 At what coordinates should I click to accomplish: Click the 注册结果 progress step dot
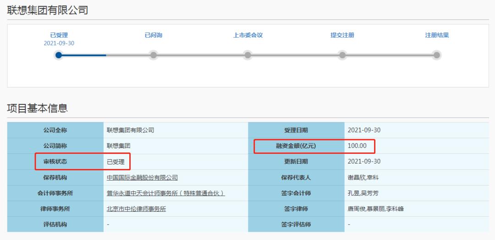tap(437, 55)
